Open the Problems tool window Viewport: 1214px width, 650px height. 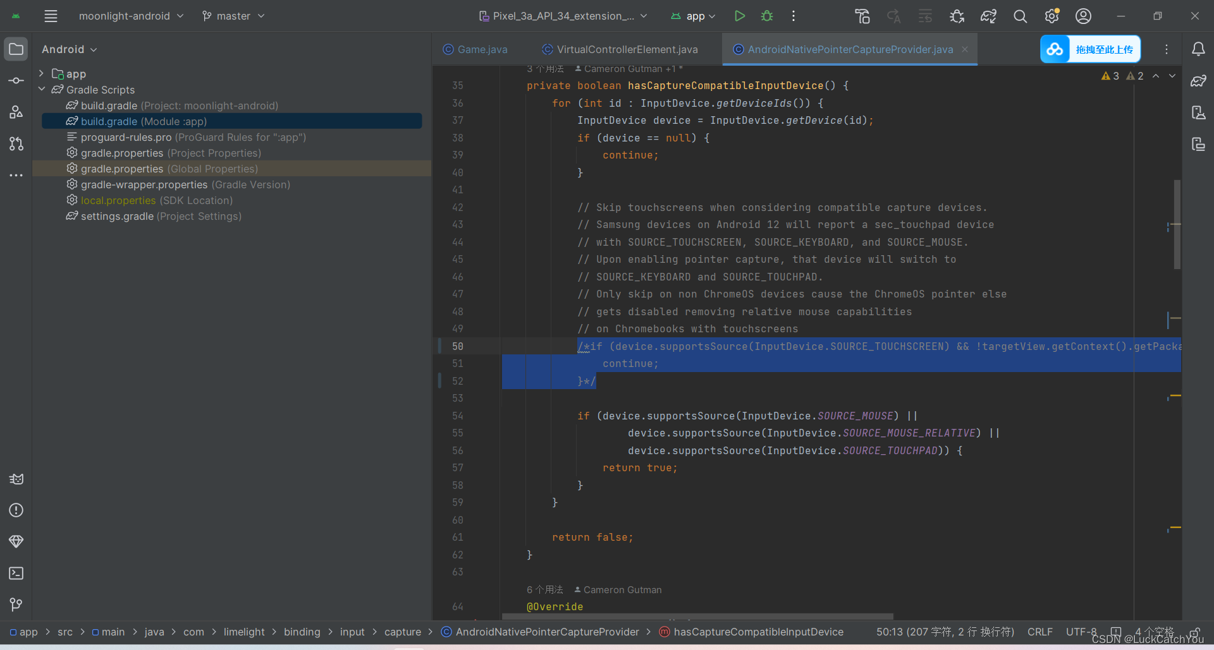click(x=16, y=510)
